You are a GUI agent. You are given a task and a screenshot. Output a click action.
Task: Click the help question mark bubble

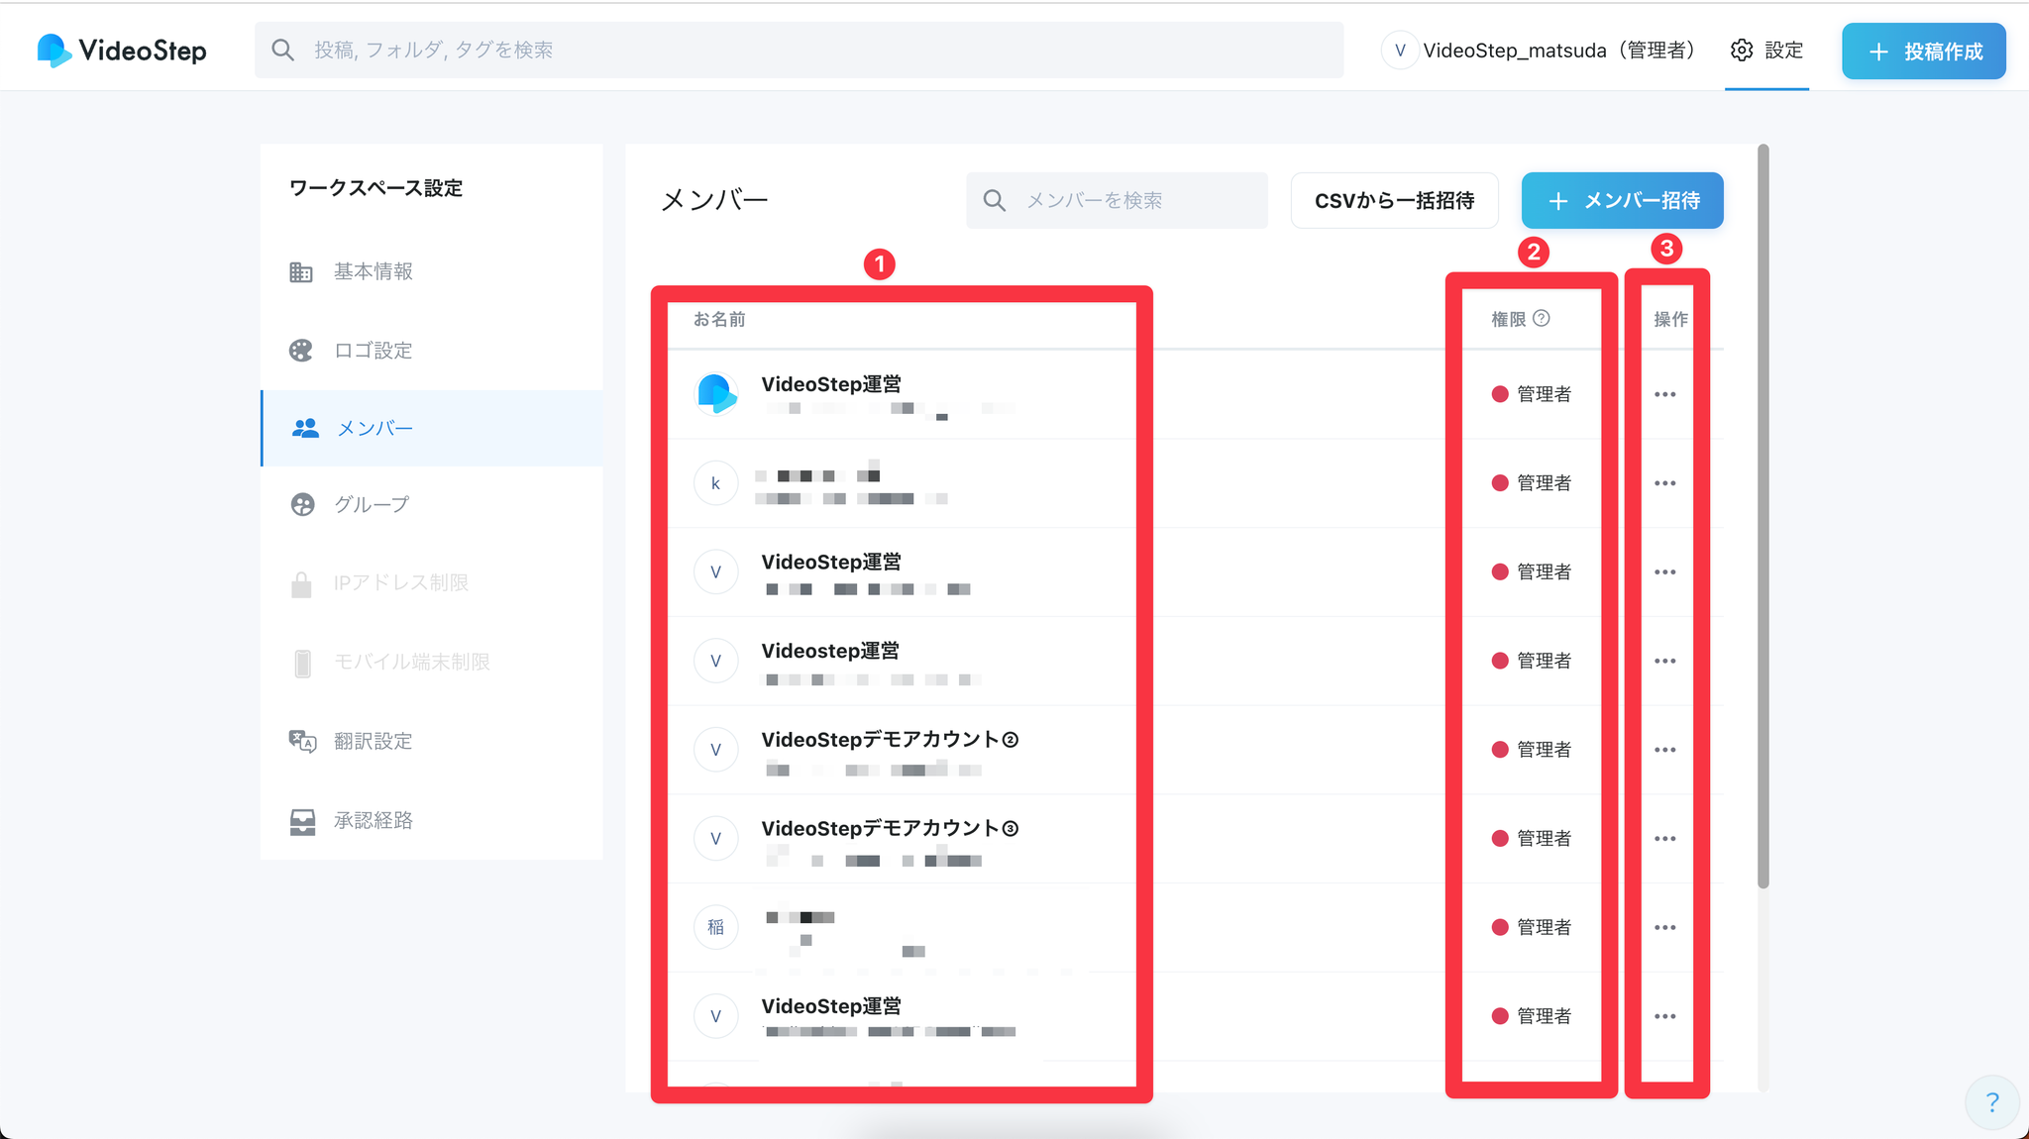(1992, 1102)
